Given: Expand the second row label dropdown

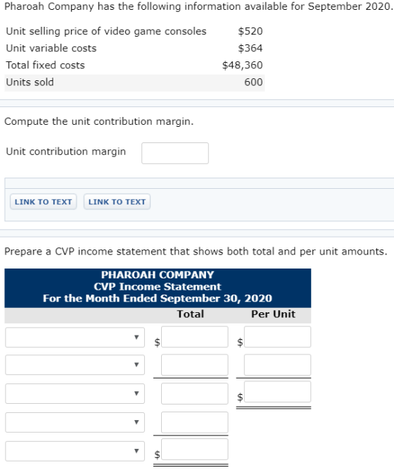Looking at the screenshot, I should point(75,365).
